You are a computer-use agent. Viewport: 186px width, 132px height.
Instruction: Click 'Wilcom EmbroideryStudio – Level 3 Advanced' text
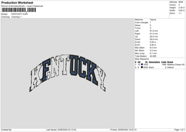[22, 6]
